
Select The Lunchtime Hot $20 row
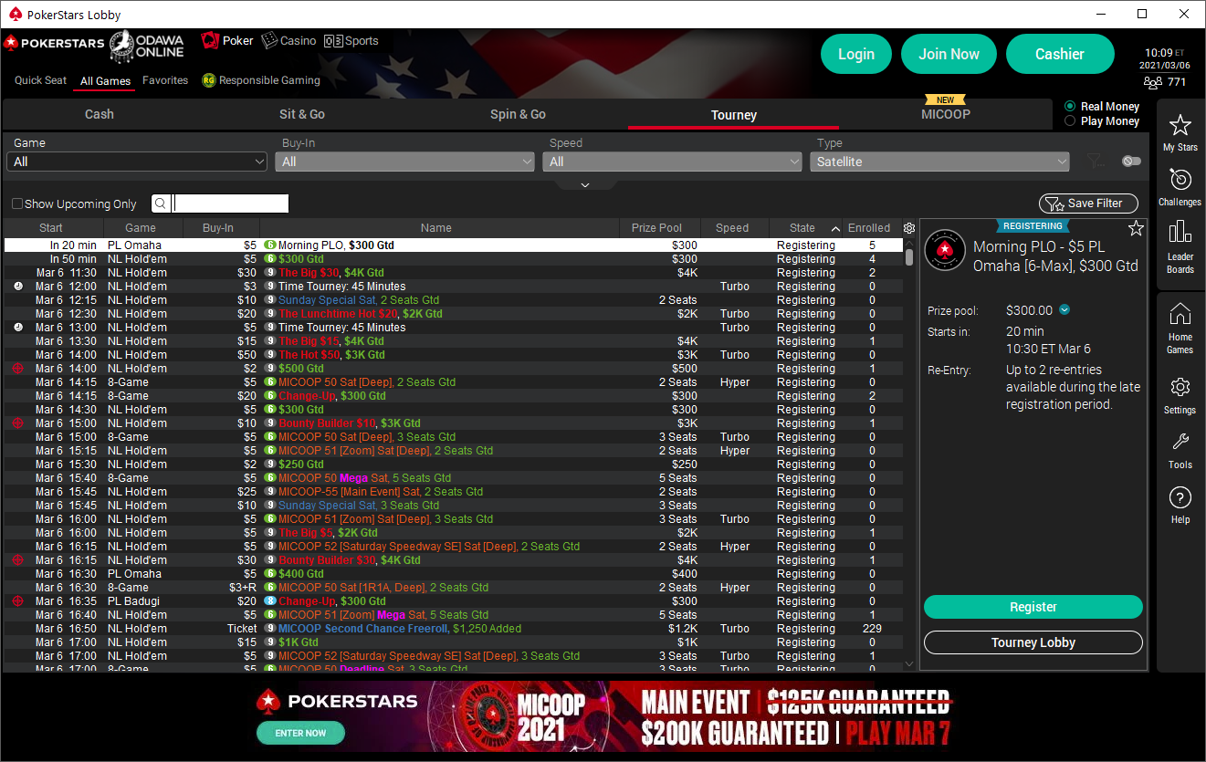coord(454,314)
